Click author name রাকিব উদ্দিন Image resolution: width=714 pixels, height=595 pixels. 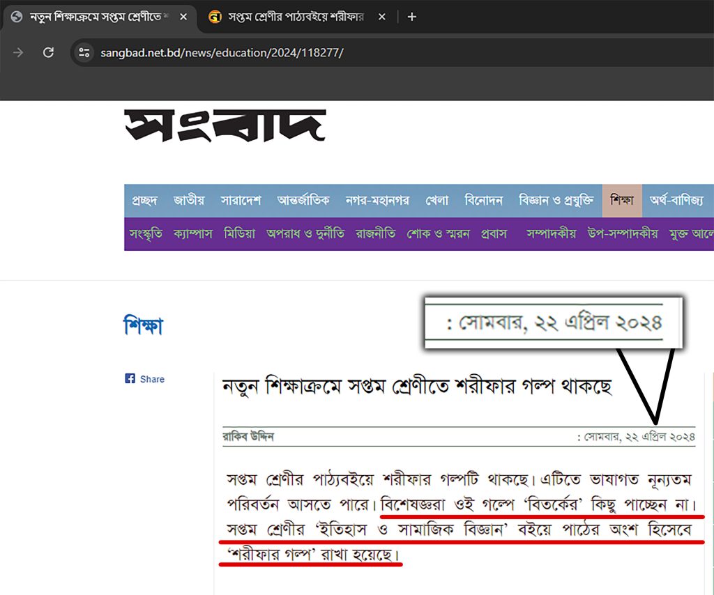coord(248,437)
